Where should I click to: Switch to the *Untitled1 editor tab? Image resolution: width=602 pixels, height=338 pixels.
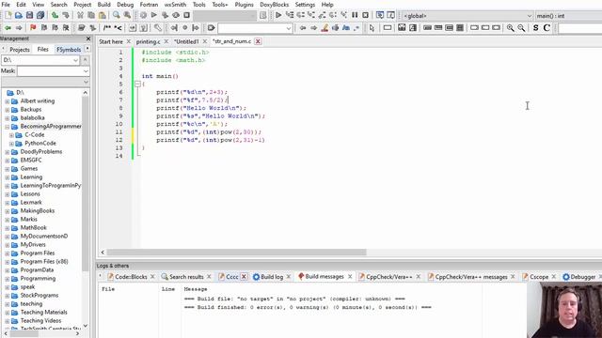click(x=186, y=41)
